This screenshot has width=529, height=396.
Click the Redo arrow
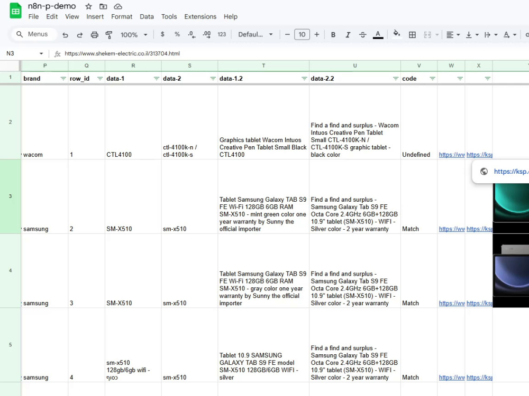click(x=80, y=35)
